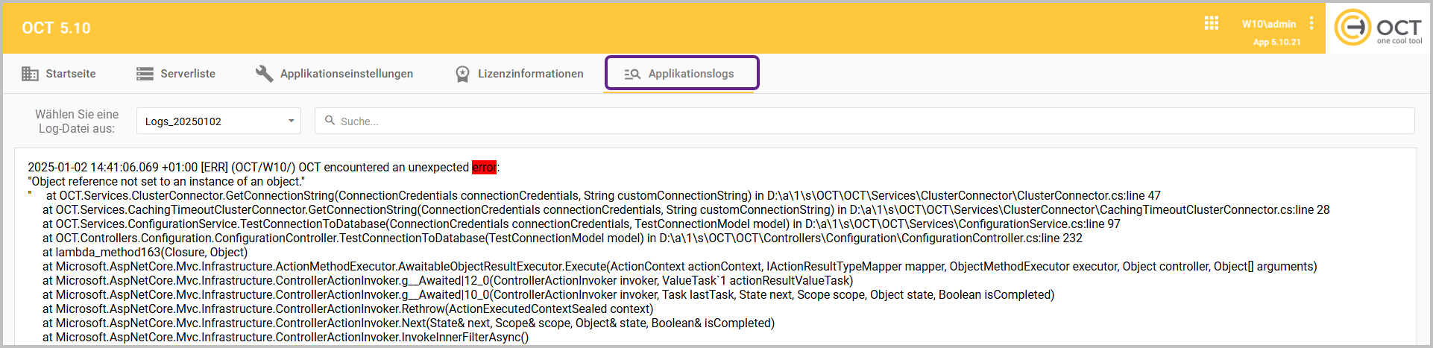Screen dimensions: 1433x348
Task: Open the Applikationseinstellungen tab
Action: (346, 74)
